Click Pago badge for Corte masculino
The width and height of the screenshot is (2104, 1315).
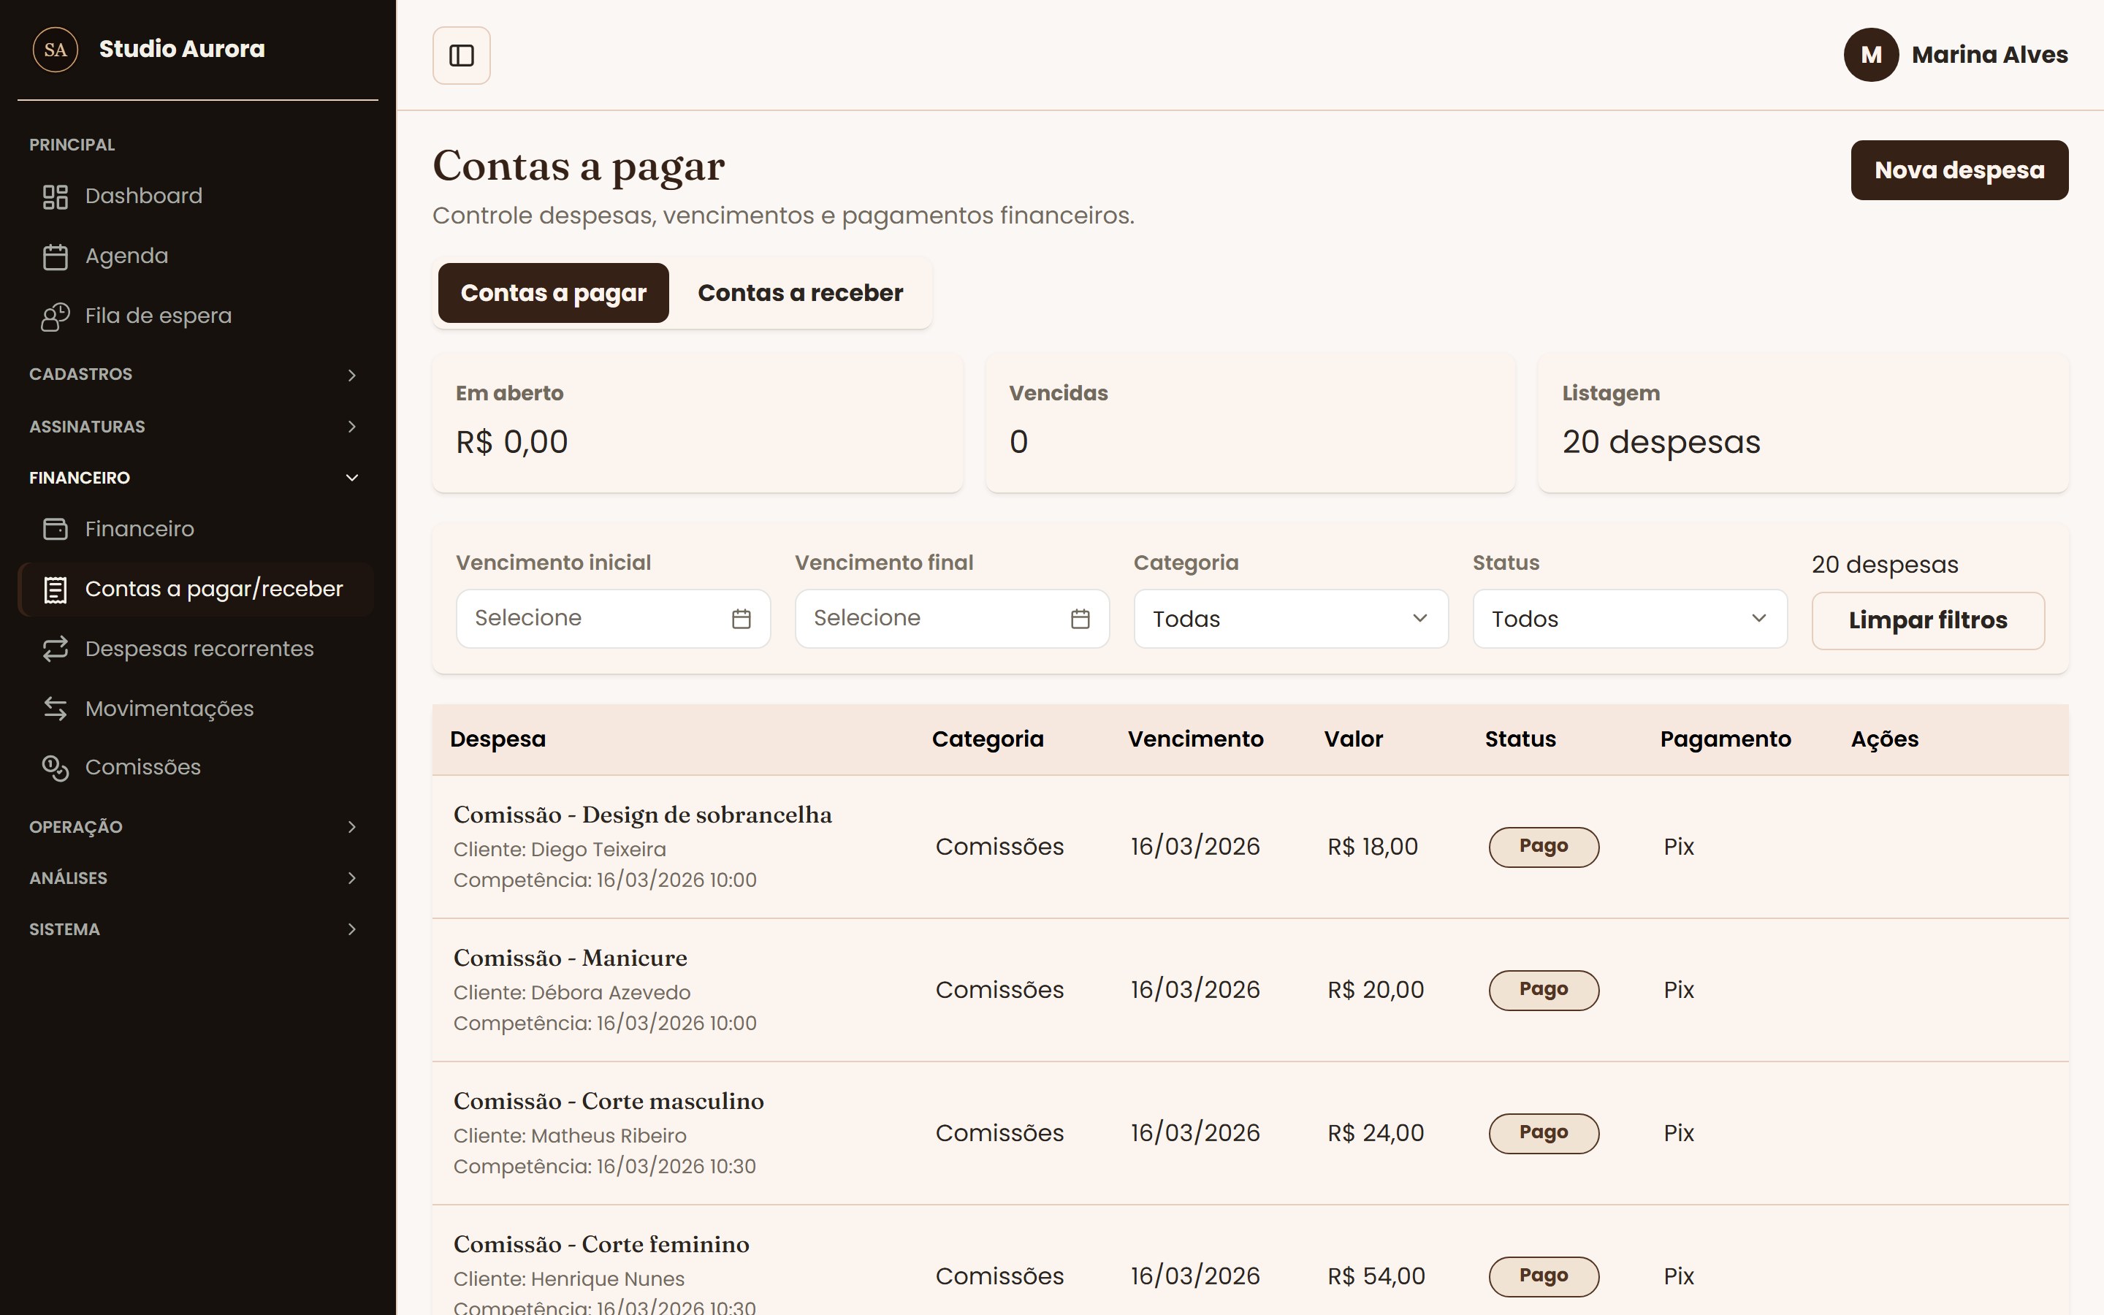click(1543, 1133)
